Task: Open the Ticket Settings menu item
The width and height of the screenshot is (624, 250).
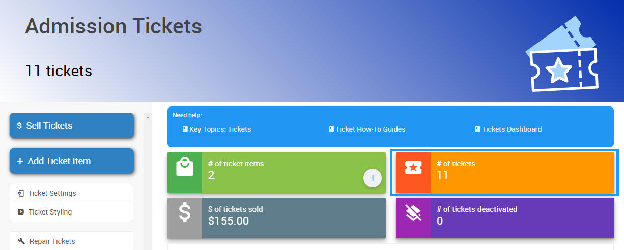Action: pos(52,193)
